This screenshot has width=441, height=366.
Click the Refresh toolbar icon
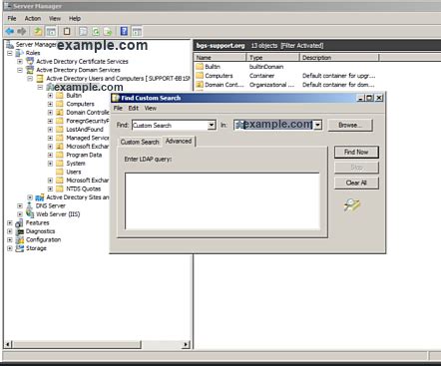pyautogui.click(x=96, y=32)
